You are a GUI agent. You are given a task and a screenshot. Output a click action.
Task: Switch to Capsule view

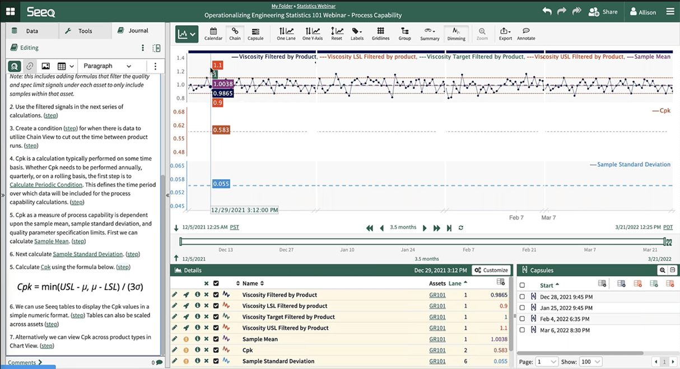coord(255,34)
